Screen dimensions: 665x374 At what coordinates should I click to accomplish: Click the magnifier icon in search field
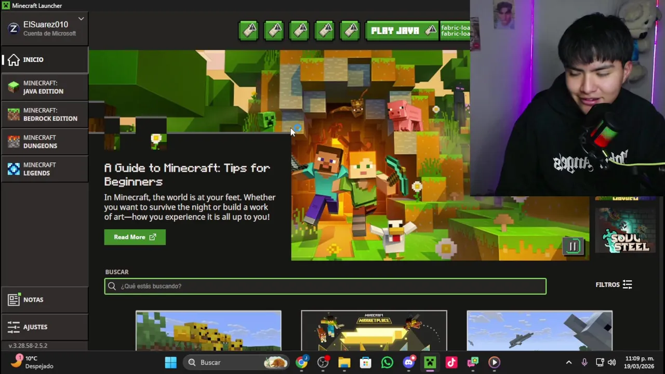click(x=112, y=286)
